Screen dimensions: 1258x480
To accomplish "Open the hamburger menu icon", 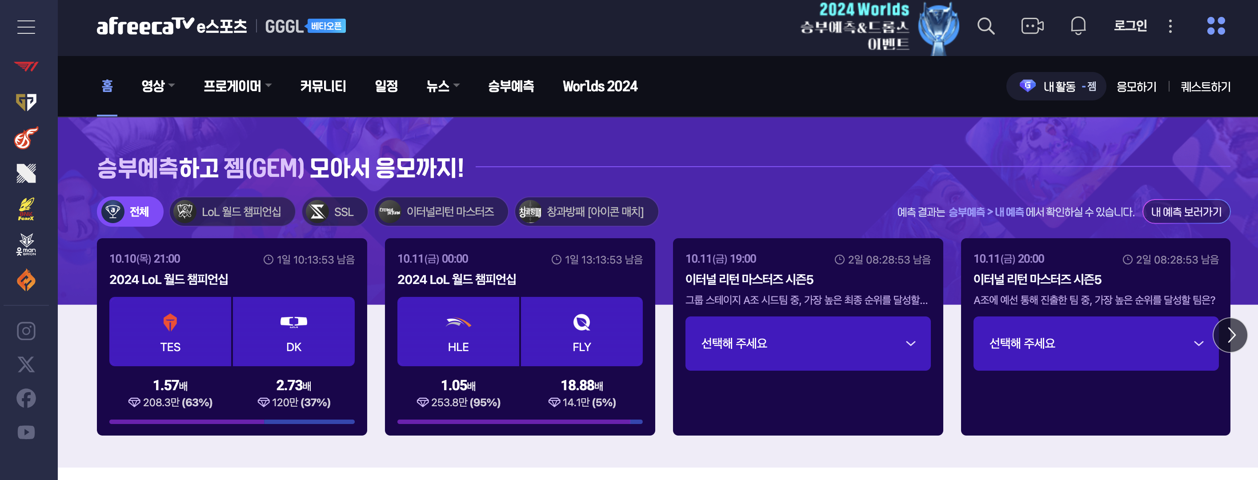I will click(x=26, y=27).
